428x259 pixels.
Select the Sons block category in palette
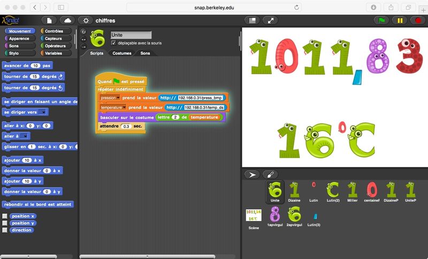tap(20, 46)
